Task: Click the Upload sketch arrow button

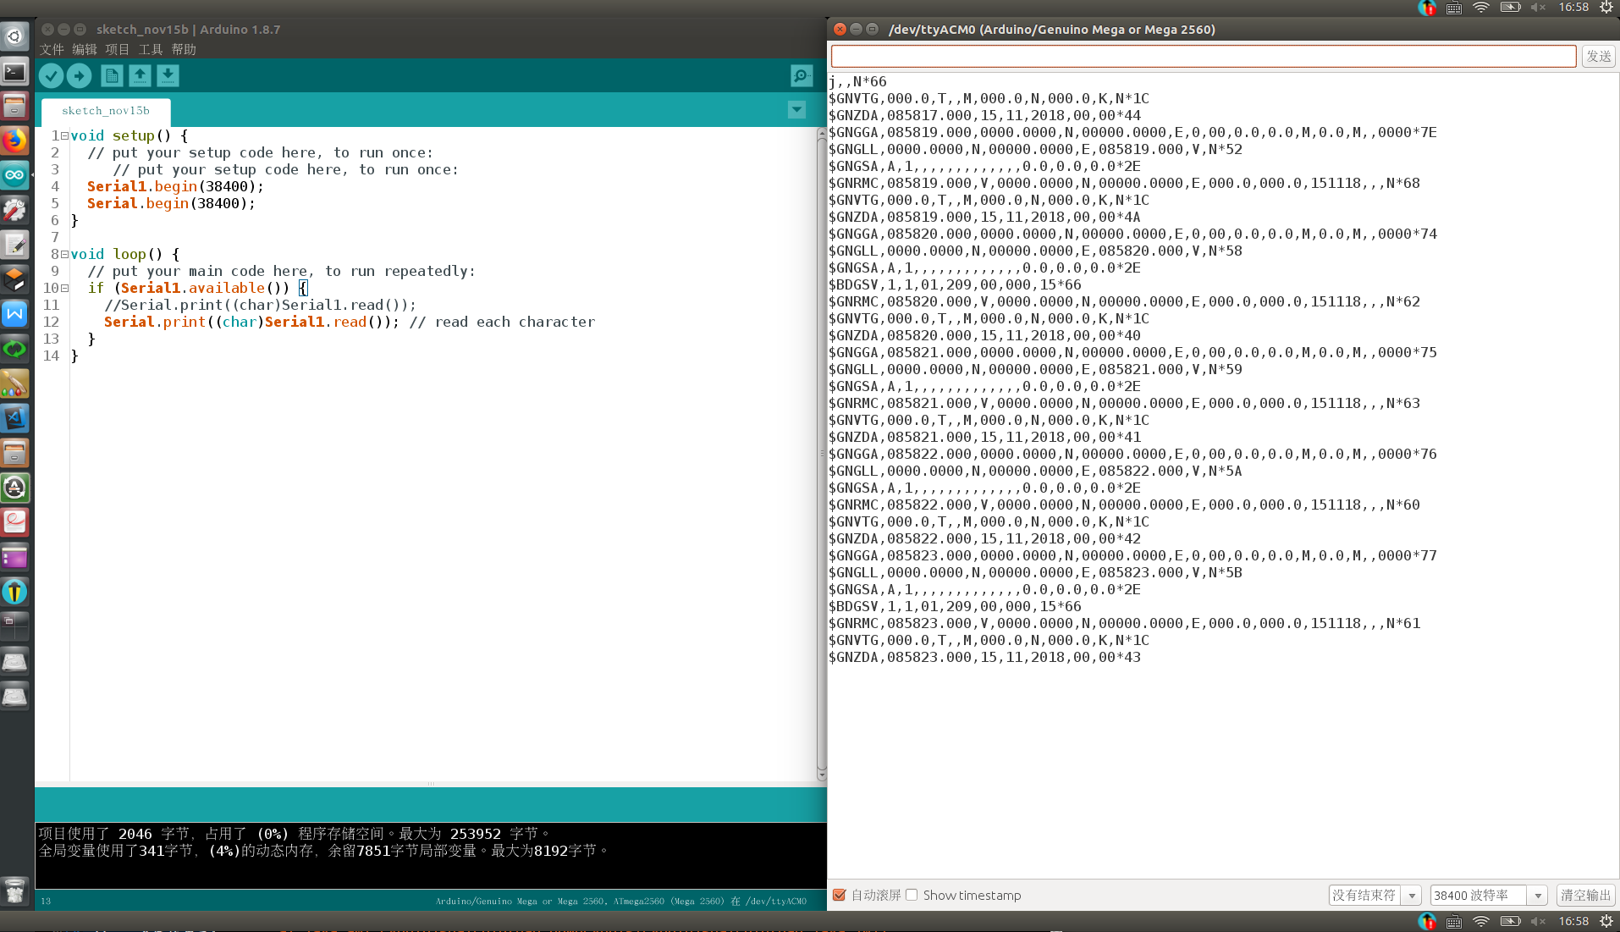Action: point(79,76)
